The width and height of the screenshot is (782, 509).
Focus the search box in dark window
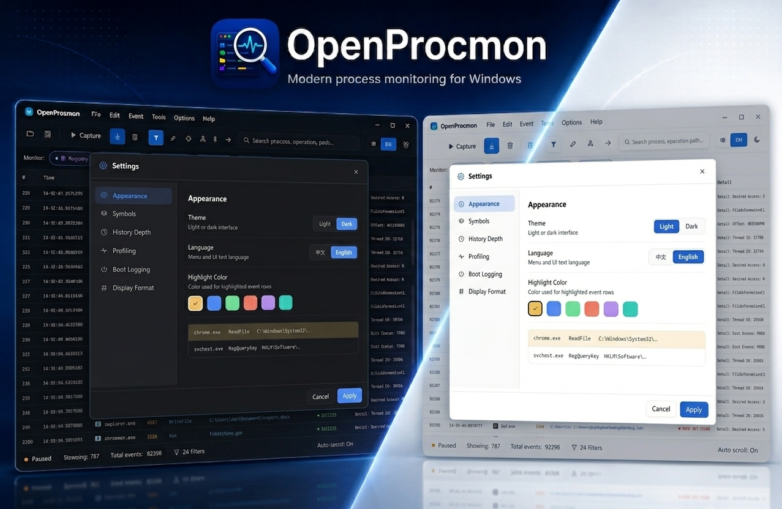[299, 141]
